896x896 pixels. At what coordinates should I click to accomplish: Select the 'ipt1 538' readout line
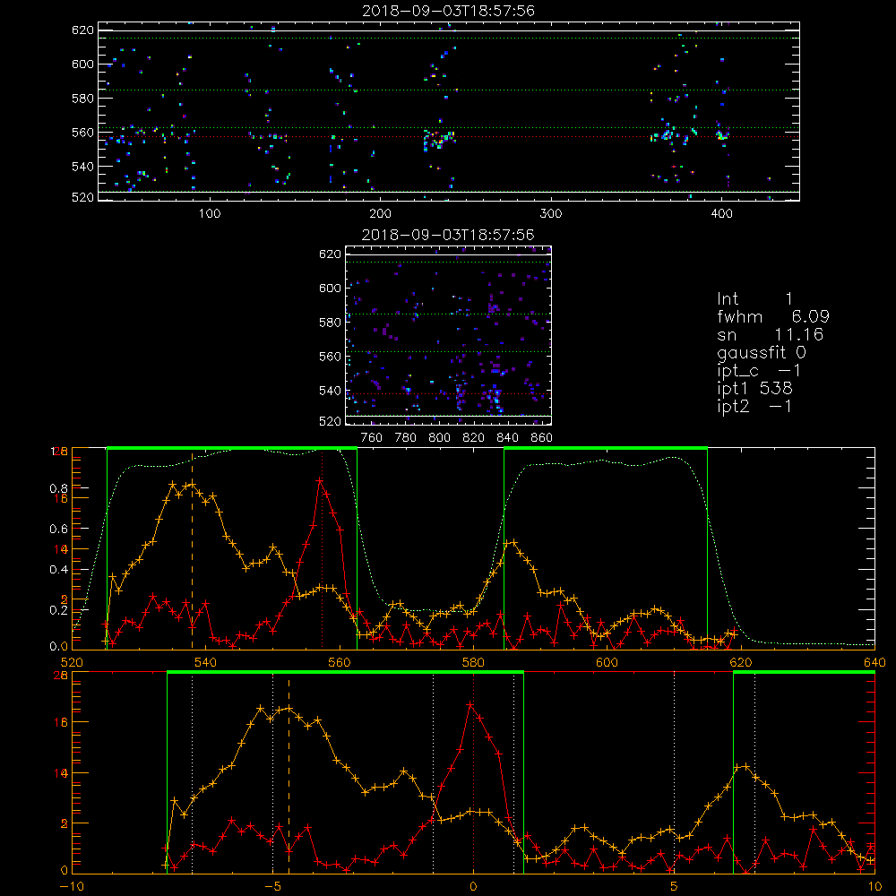point(754,389)
